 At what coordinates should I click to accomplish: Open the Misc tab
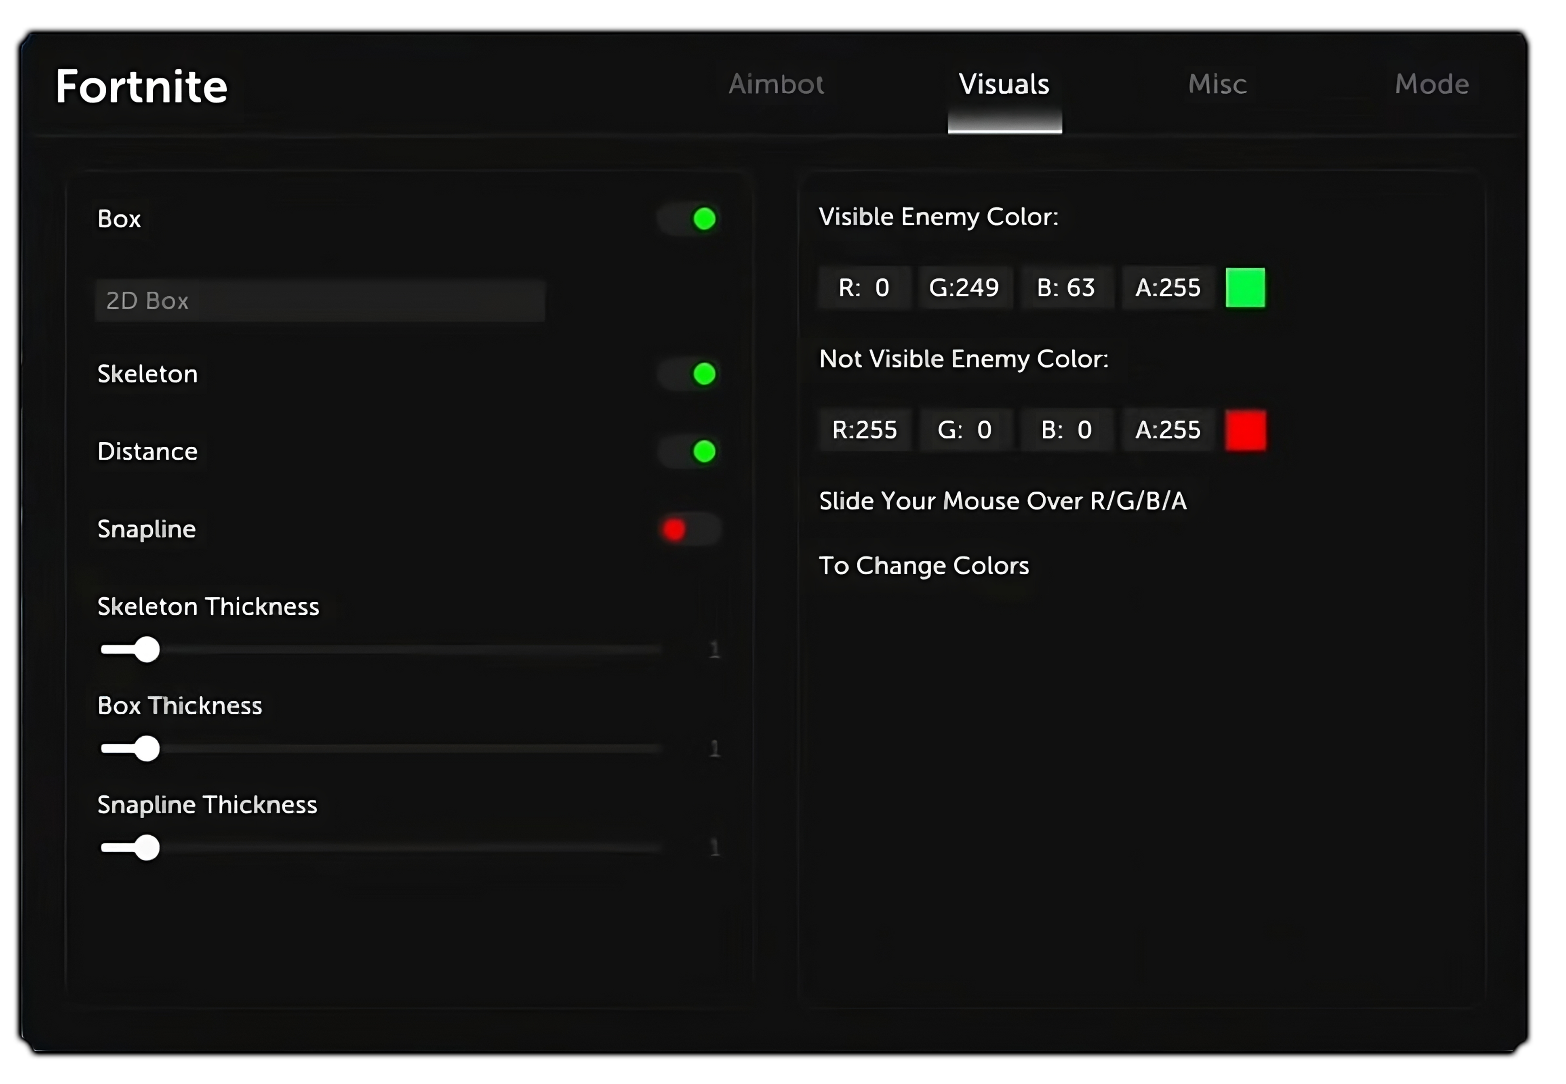1217,84
